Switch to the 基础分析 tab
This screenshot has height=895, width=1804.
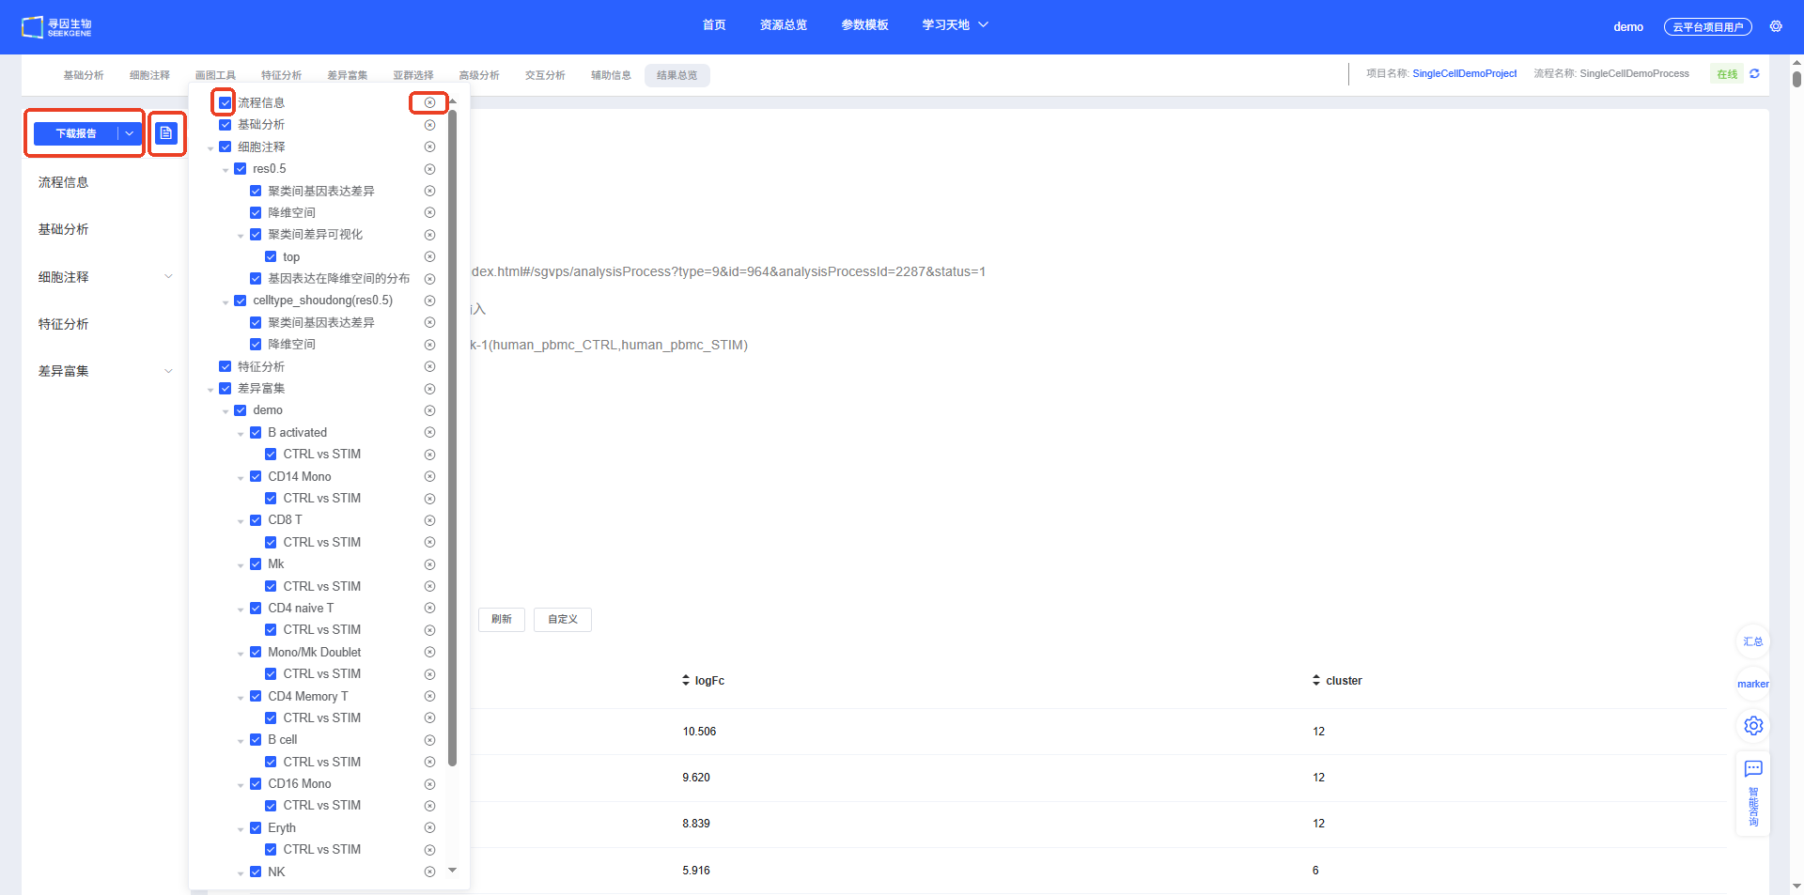click(84, 75)
